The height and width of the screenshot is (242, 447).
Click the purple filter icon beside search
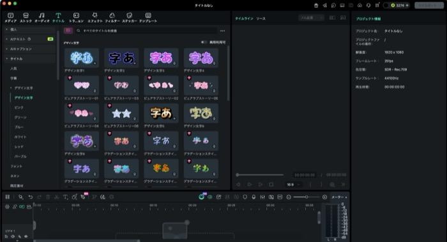click(68, 31)
